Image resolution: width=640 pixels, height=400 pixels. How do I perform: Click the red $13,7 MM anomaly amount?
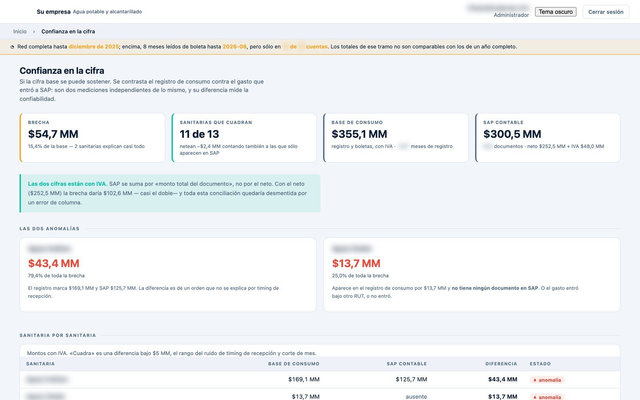pyautogui.click(x=356, y=264)
